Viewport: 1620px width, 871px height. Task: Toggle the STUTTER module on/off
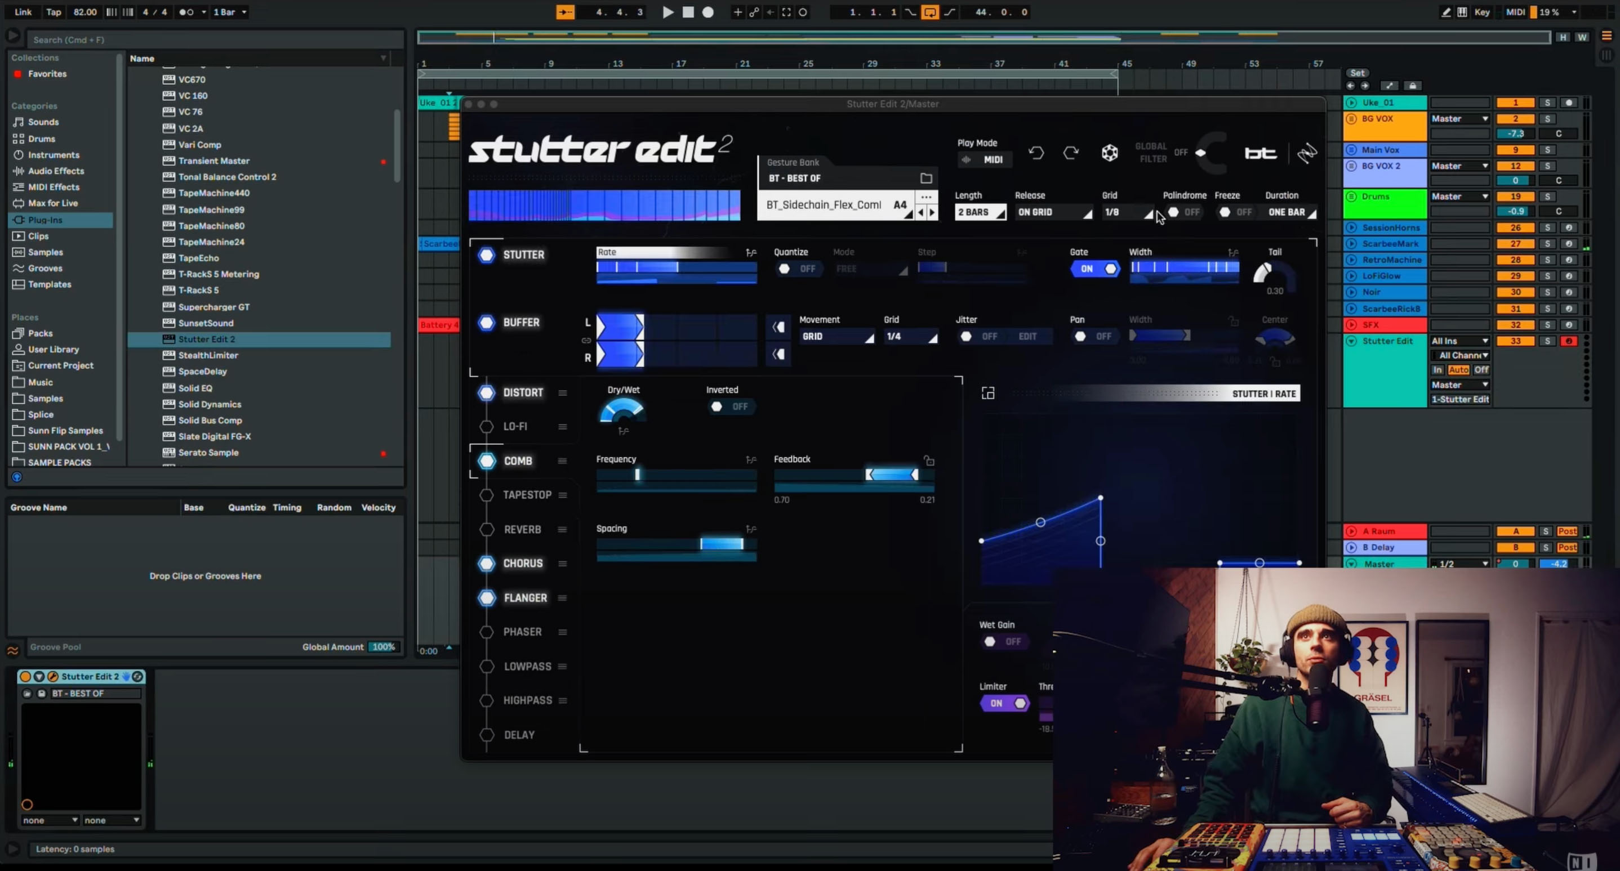point(487,255)
